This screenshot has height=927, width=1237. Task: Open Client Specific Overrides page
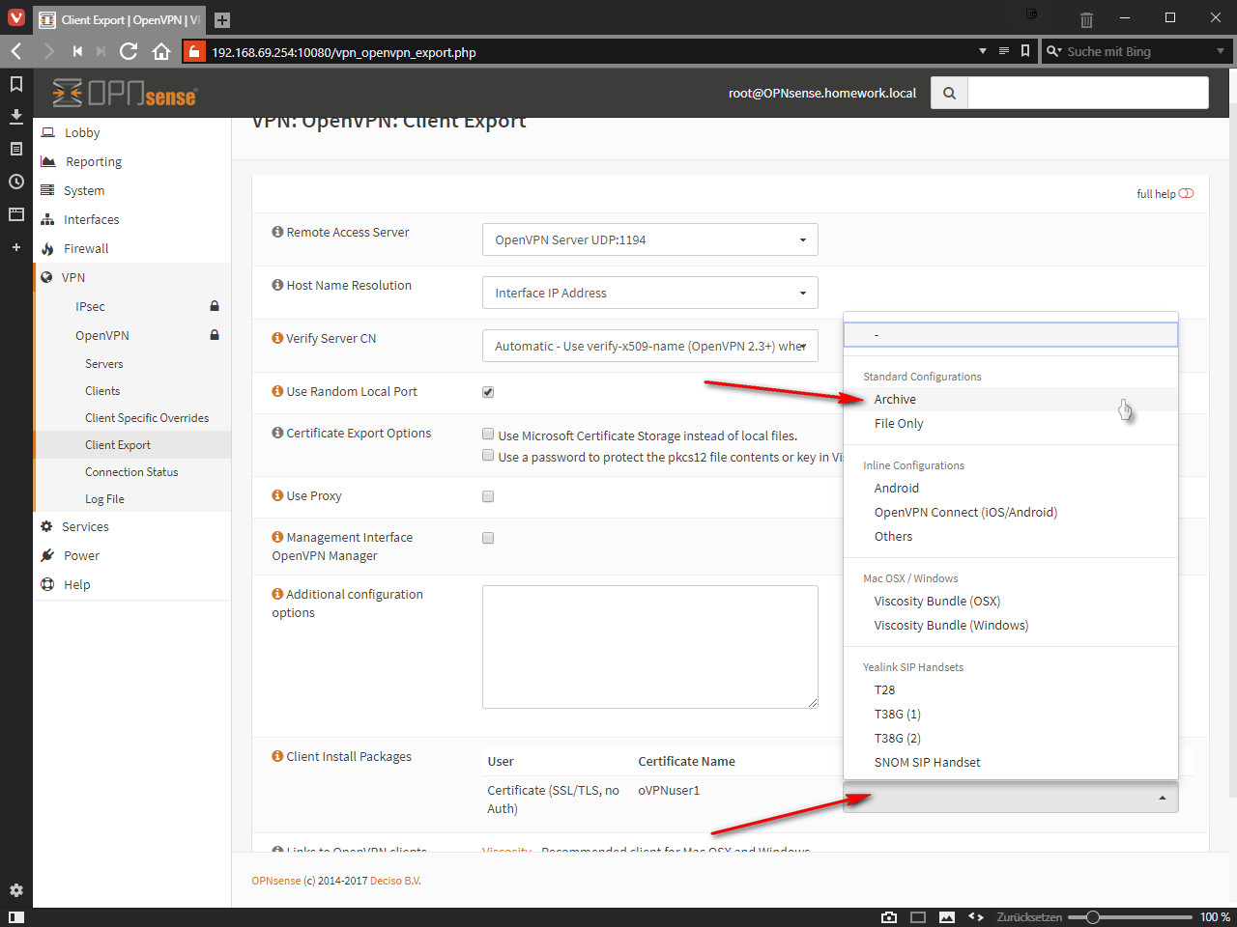132,418
